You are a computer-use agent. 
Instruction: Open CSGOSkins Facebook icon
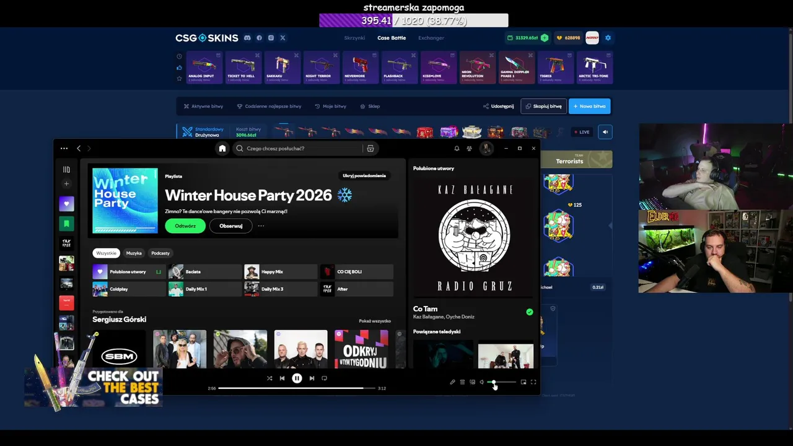click(x=259, y=38)
